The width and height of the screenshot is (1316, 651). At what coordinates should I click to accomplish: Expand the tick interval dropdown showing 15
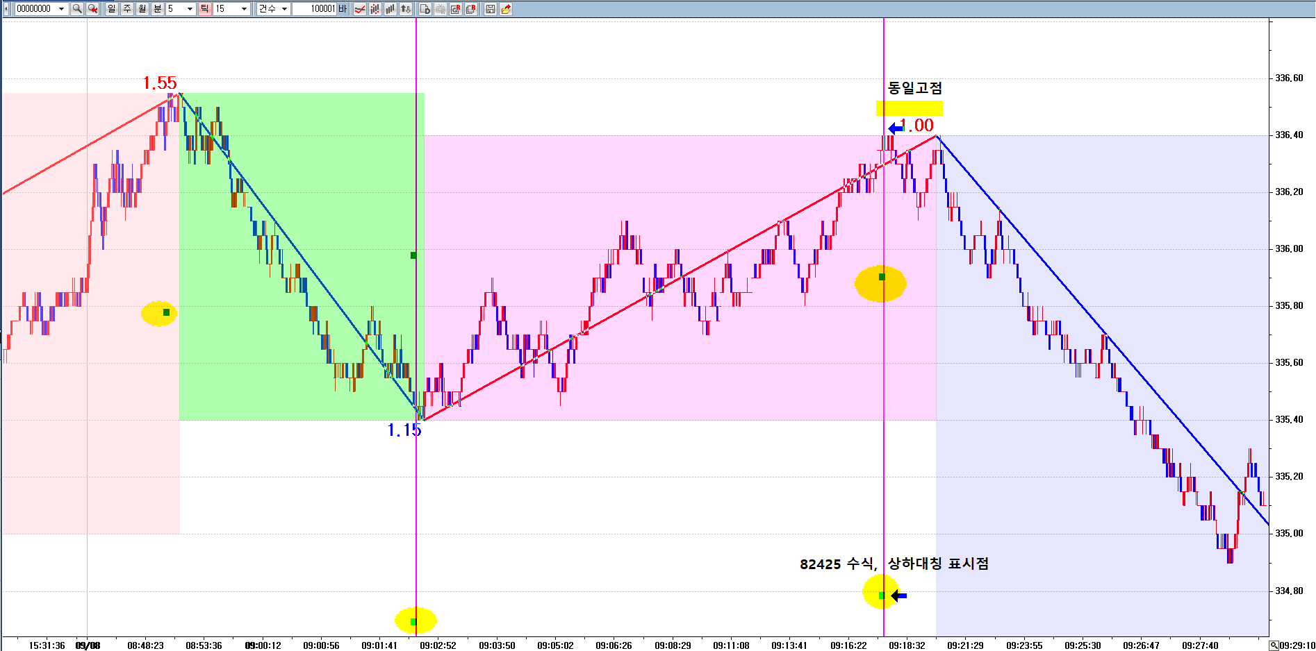(244, 9)
